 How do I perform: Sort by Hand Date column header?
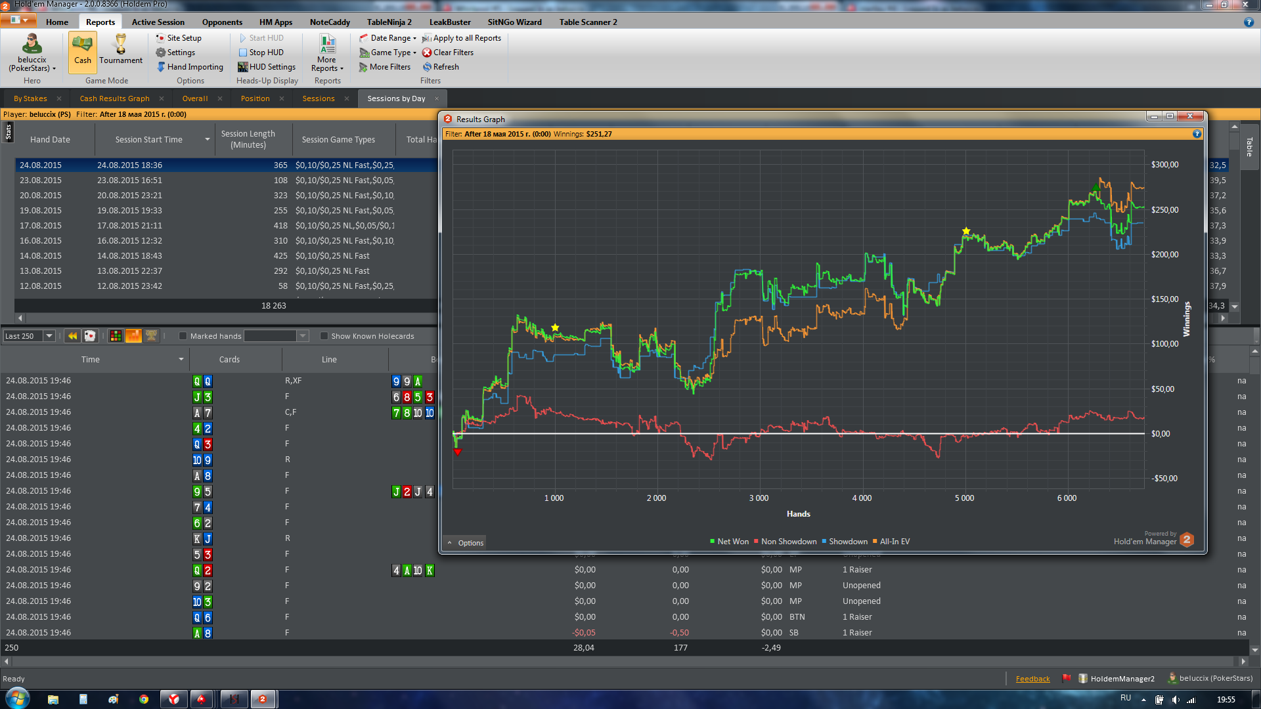point(50,140)
